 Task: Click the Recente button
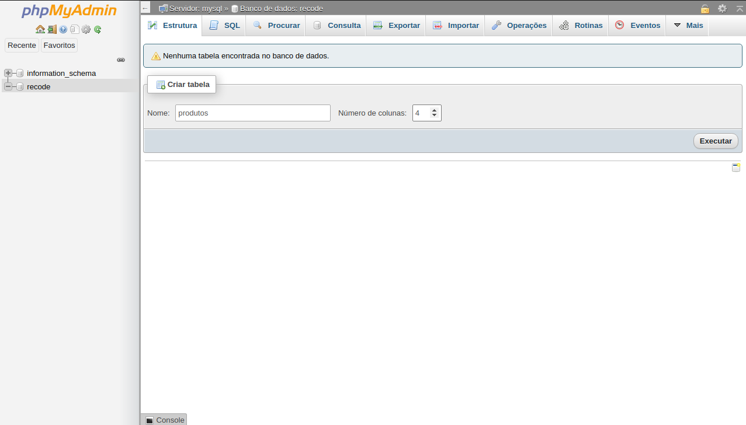(x=22, y=45)
